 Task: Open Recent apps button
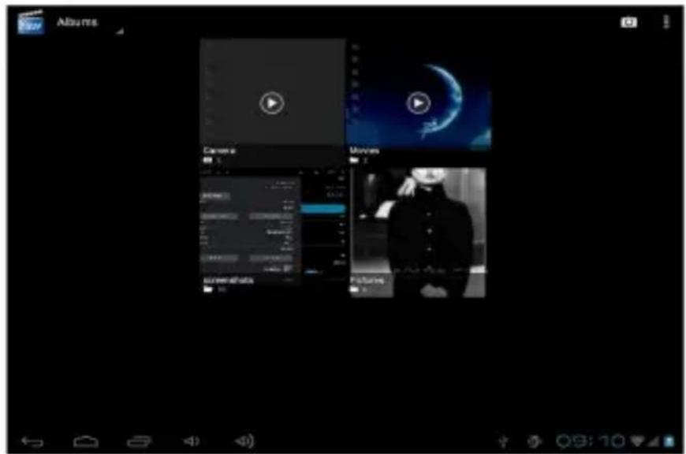[x=139, y=441]
